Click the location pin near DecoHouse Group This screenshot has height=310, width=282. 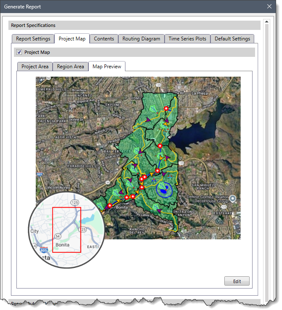pos(233,199)
